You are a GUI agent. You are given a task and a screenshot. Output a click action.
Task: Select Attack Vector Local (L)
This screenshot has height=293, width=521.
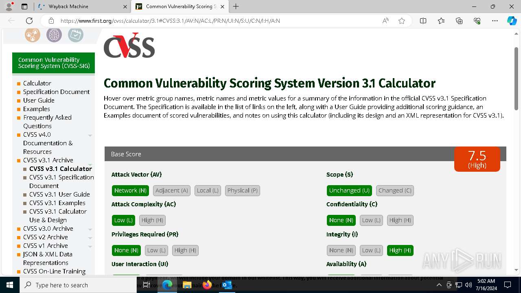click(x=208, y=190)
